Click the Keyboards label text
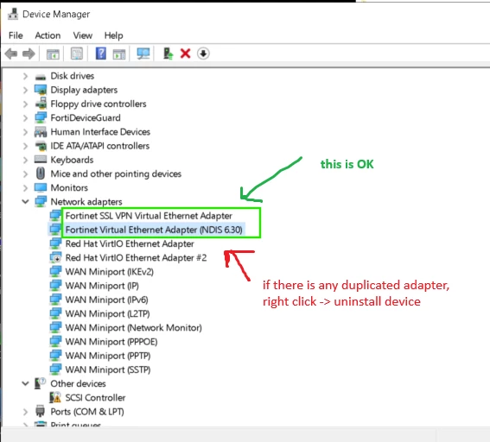 tap(73, 160)
